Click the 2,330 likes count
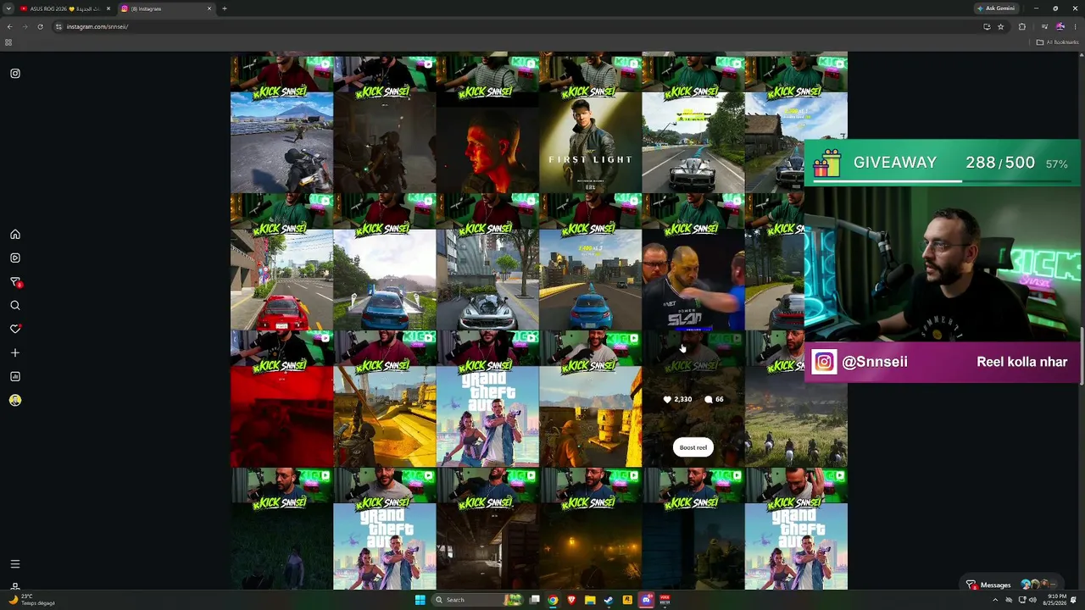 click(678, 399)
